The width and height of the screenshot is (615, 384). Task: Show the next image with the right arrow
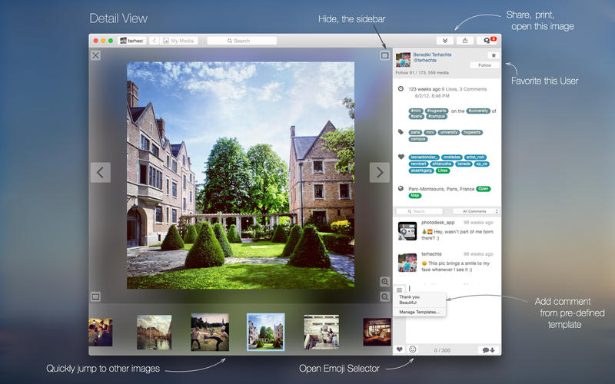point(379,172)
